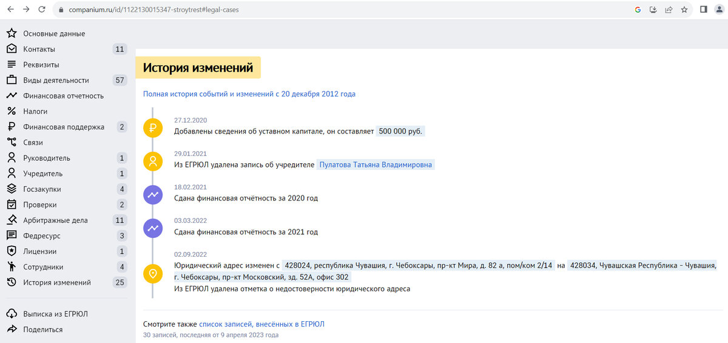This screenshot has width=728, height=343.
Task: Select История изменений in the sidebar
Action: pos(57,282)
